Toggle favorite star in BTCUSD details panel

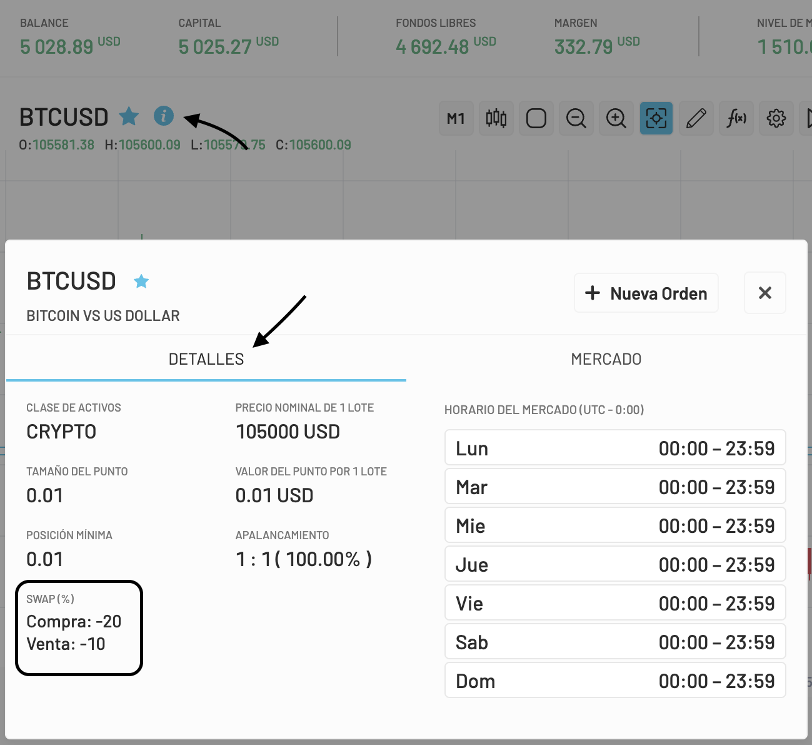141,281
